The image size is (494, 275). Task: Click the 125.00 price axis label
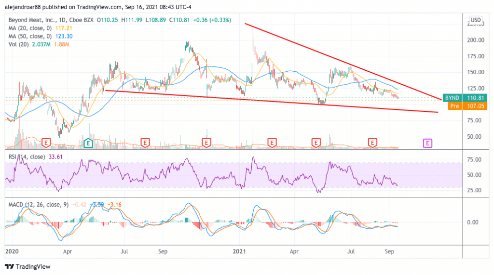[476, 89]
